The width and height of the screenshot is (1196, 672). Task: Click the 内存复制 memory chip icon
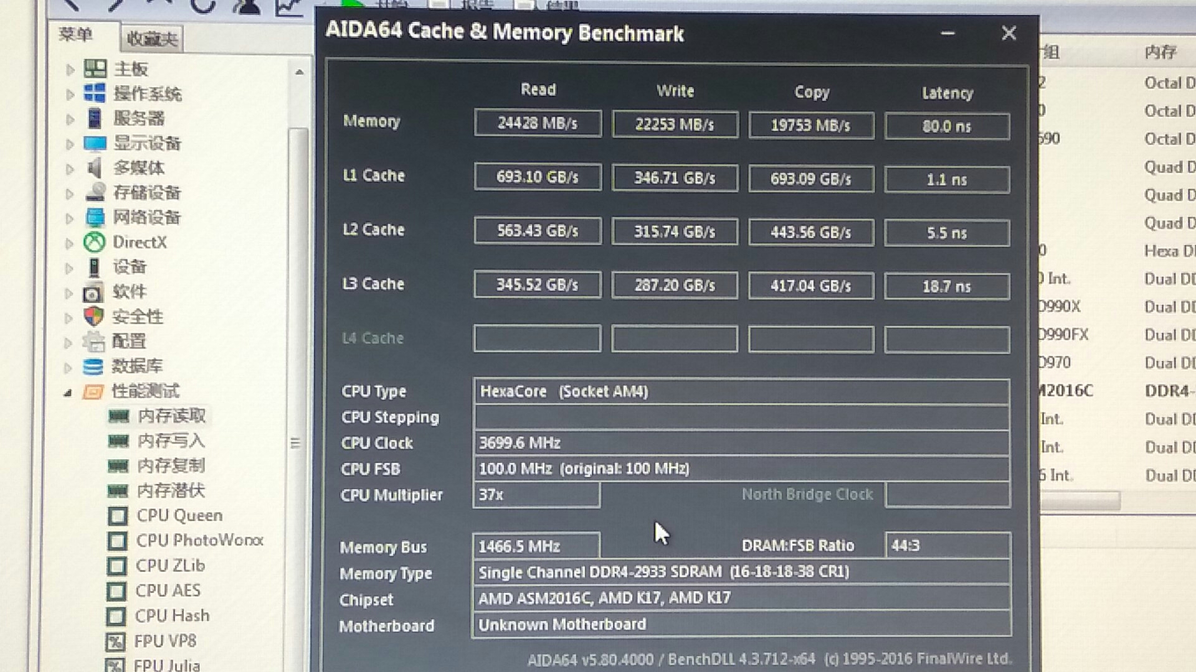coord(118,466)
